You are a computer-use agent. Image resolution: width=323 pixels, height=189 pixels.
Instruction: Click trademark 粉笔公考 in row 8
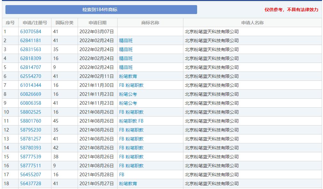click(x=128, y=94)
